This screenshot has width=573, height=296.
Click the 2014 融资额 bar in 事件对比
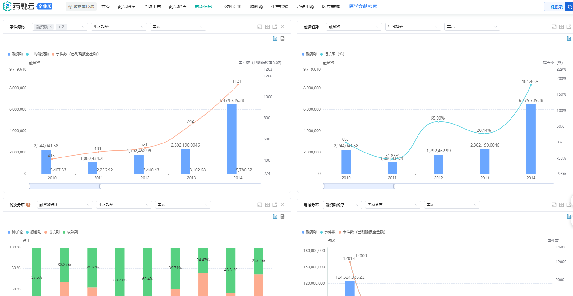pos(232,139)
